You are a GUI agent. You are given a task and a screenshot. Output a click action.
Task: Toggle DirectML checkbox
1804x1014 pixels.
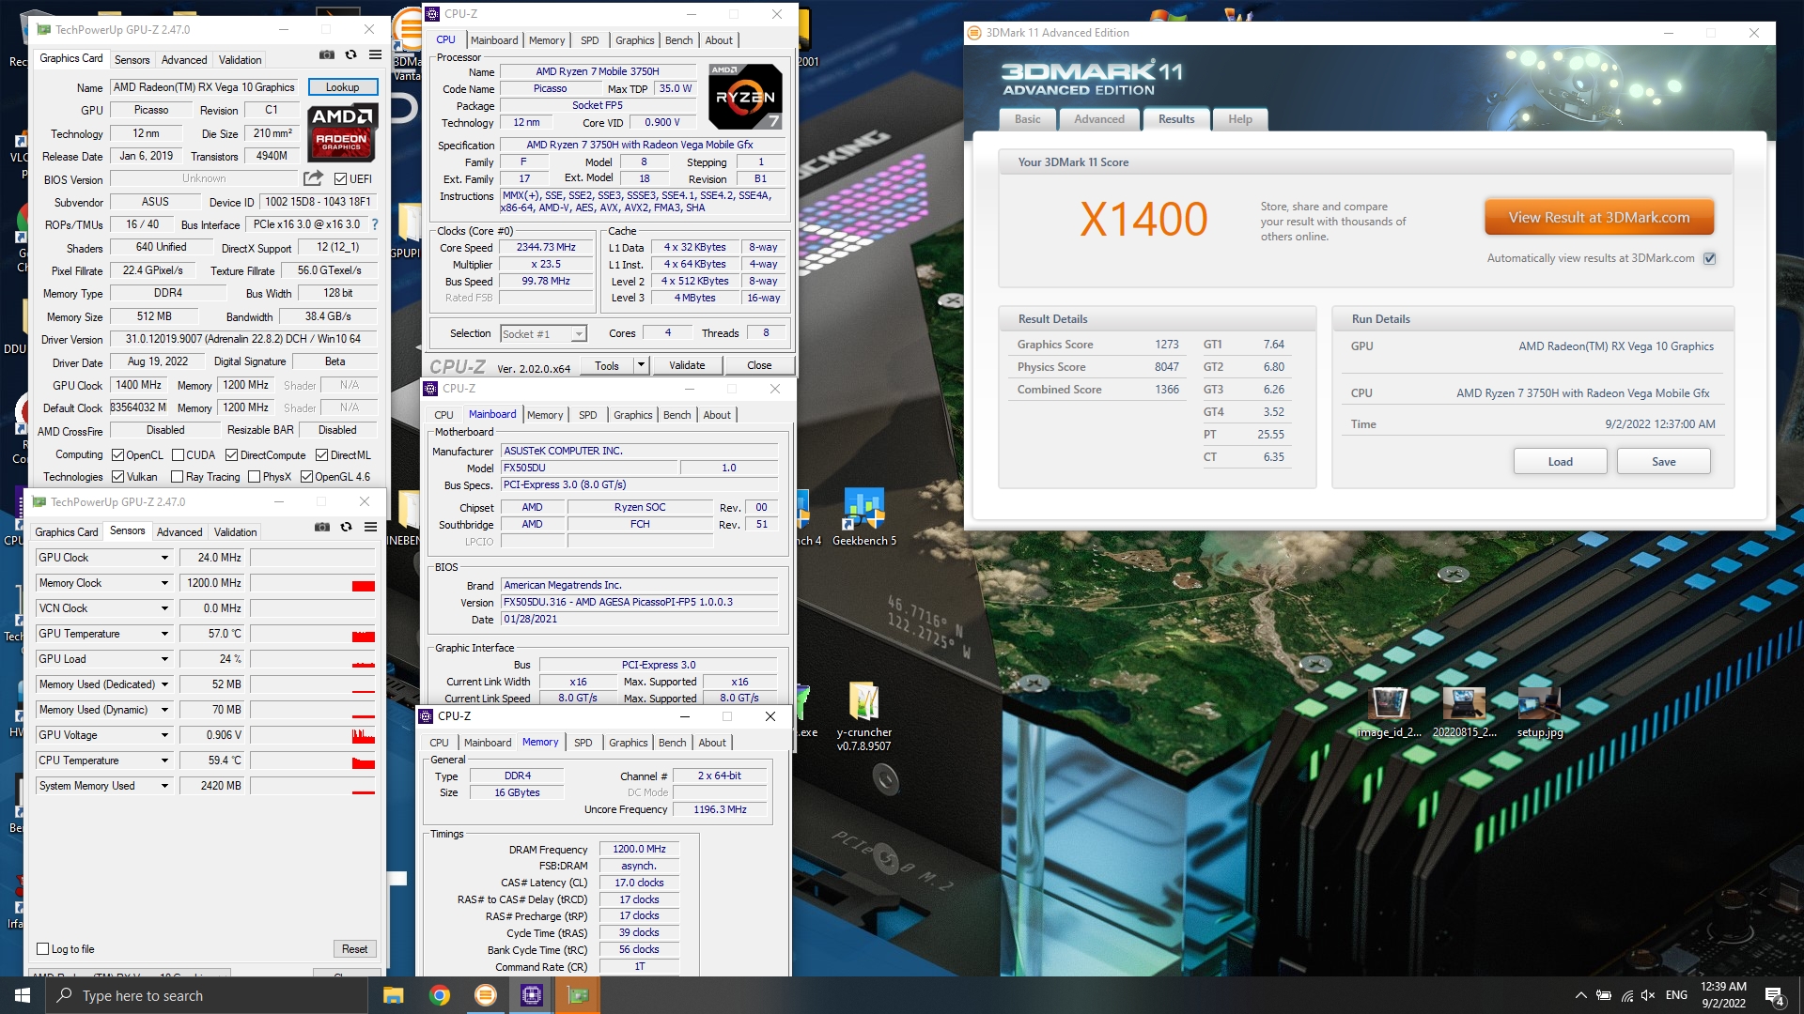click(x=321, y=455)
